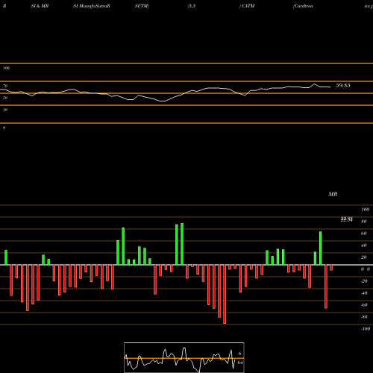Image resolution: width=373 pixels, height=373 pixels.
Task: Click the '64' label in mini chart
Action: tap(240, 363)
